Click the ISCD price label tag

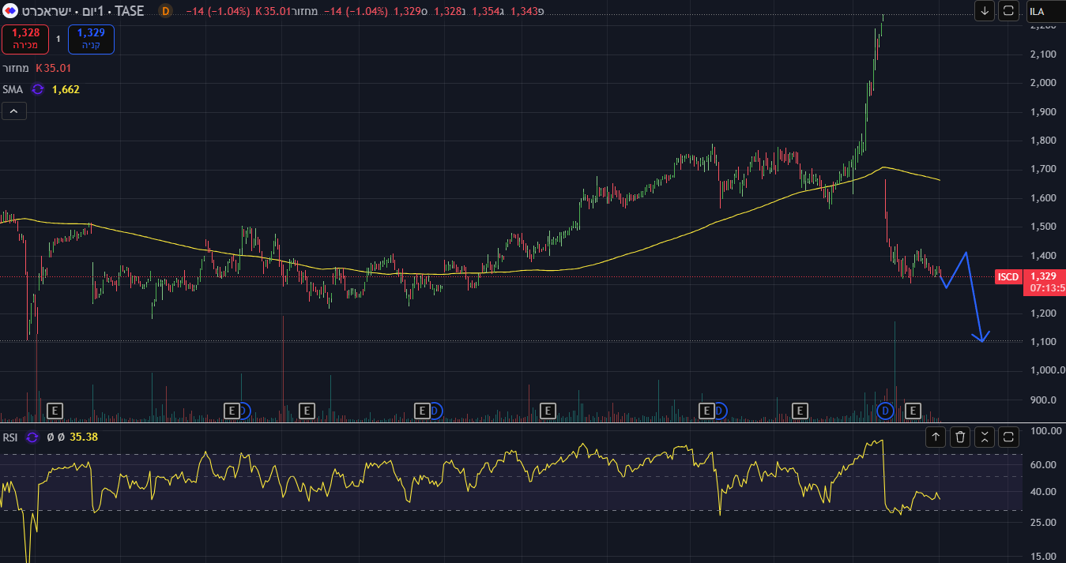coord(1008,276)
